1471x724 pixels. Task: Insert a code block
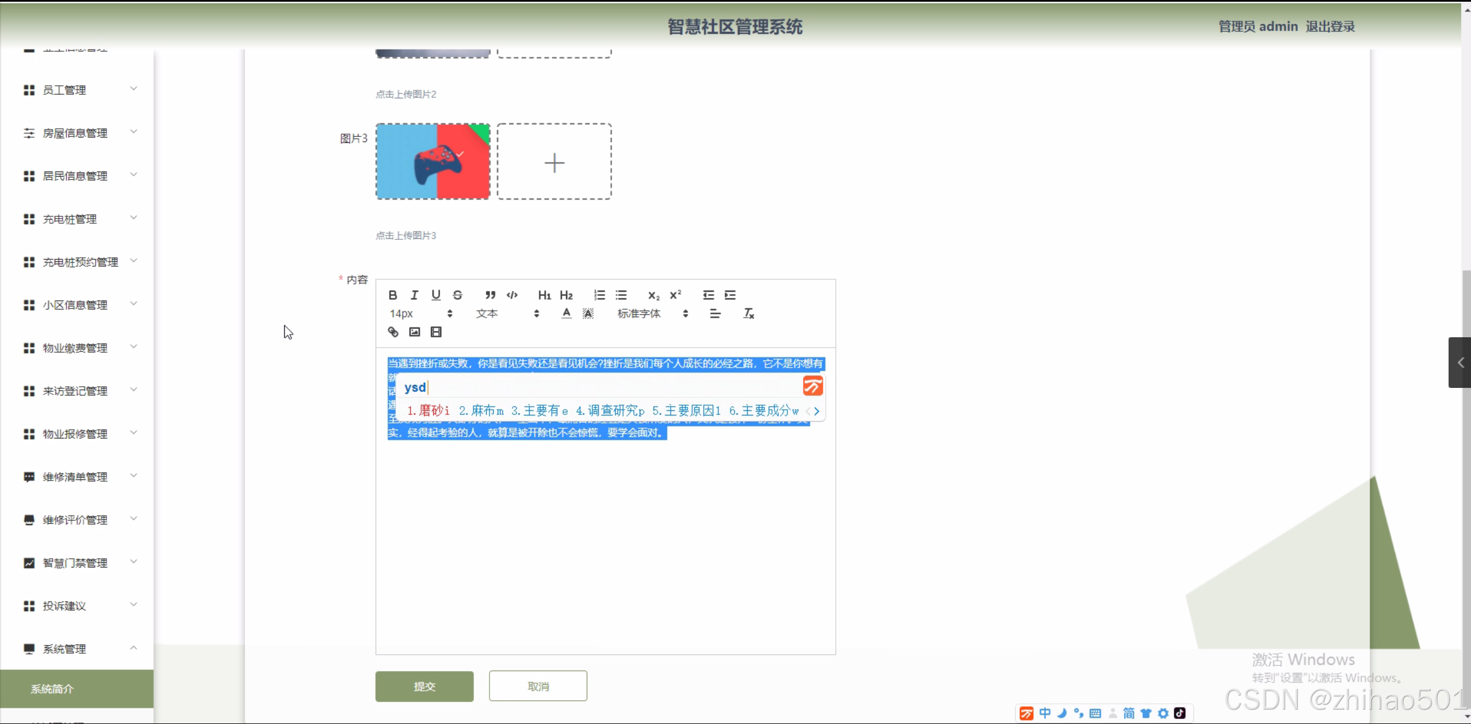[x=512, y=295]
